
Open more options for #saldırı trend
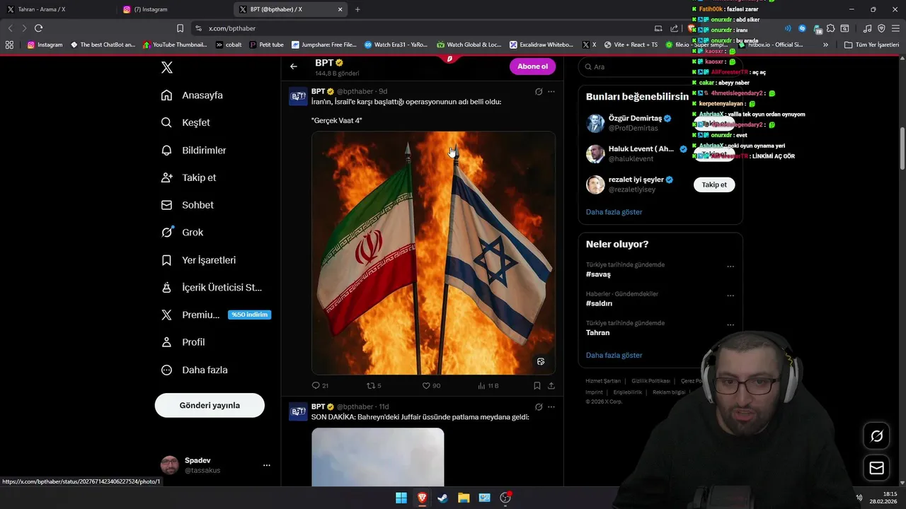click(730, 296)
